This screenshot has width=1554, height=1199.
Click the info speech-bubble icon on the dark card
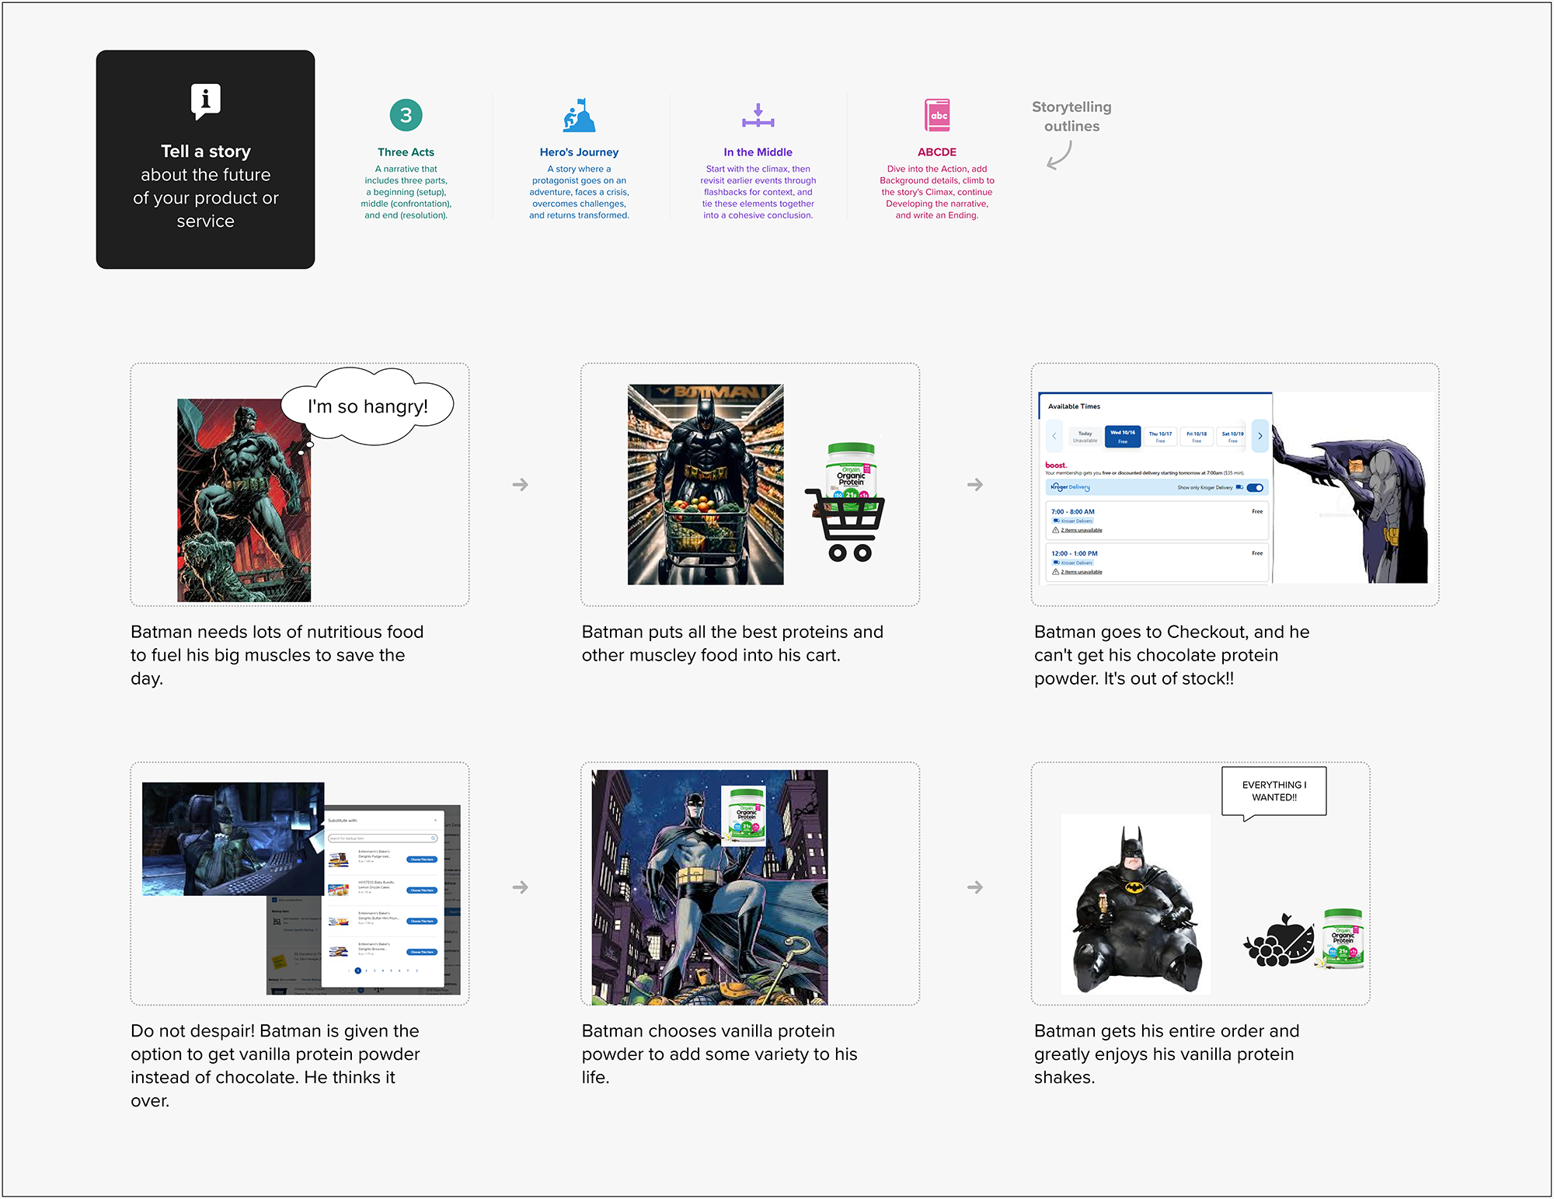point(206,101)
